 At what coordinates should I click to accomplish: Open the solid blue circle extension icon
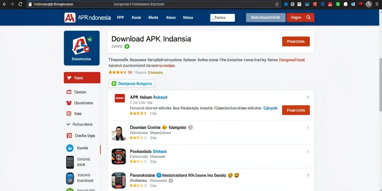coord(286,4)
